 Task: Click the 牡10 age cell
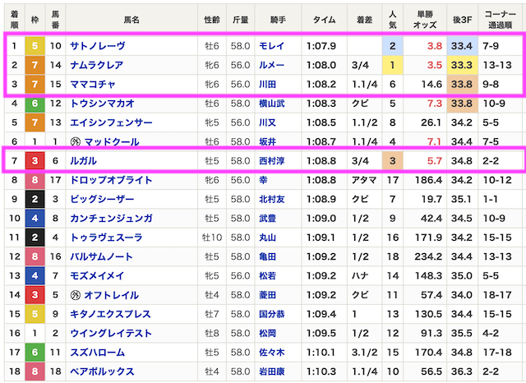point(212,238)
